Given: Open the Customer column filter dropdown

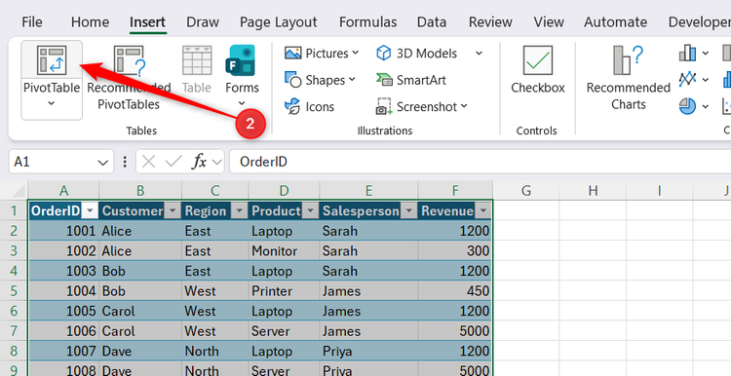Looking at the screenshot, I should point(173,211).
